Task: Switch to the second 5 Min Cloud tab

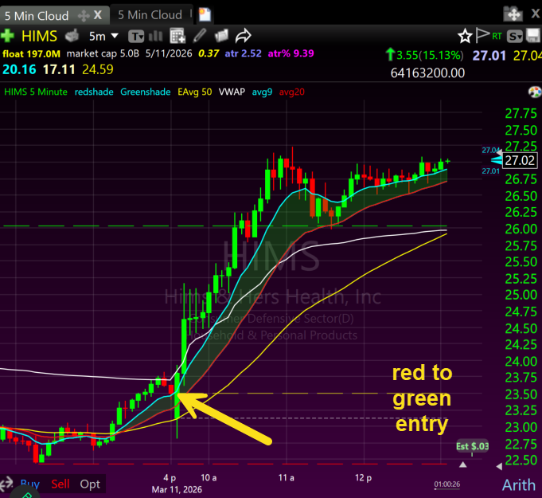Action: [150, 15]
